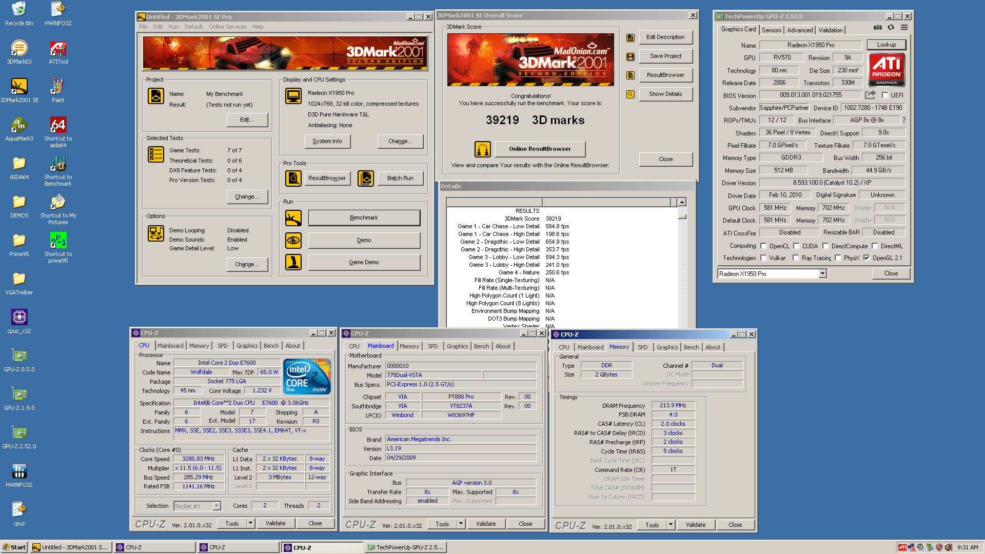This screenshot has width=985, height=554.
Task: Click the Edit Description button
Action: coord(665,37)
